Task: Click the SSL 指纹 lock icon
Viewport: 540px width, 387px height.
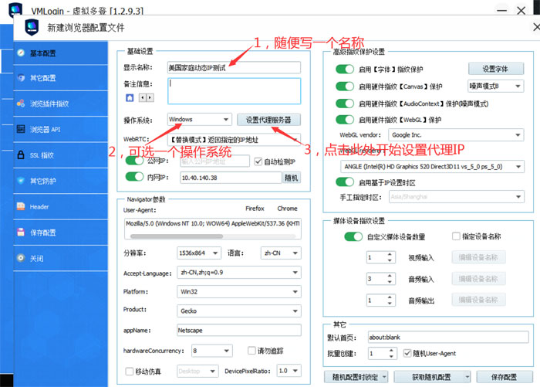Action: click(x=21, y=154)
